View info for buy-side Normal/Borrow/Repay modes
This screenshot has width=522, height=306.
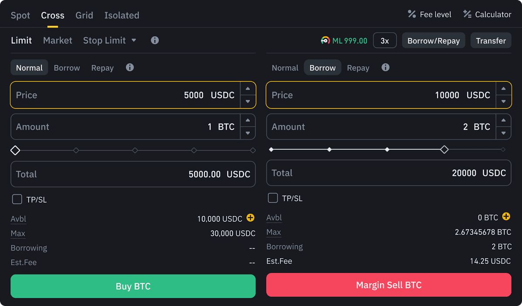(x=130, y=67)
